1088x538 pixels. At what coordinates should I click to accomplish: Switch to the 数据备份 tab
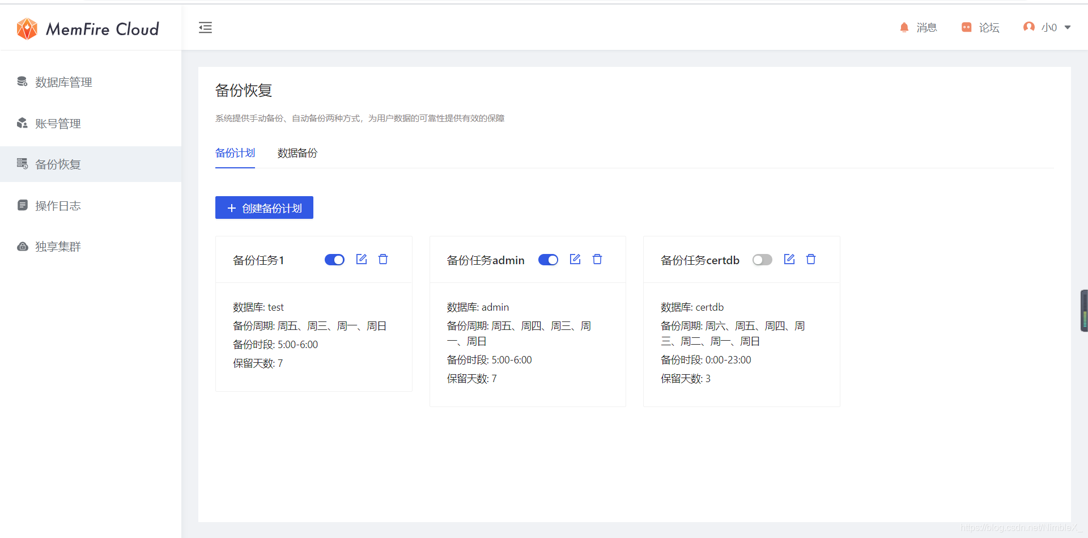coord(297,153)
